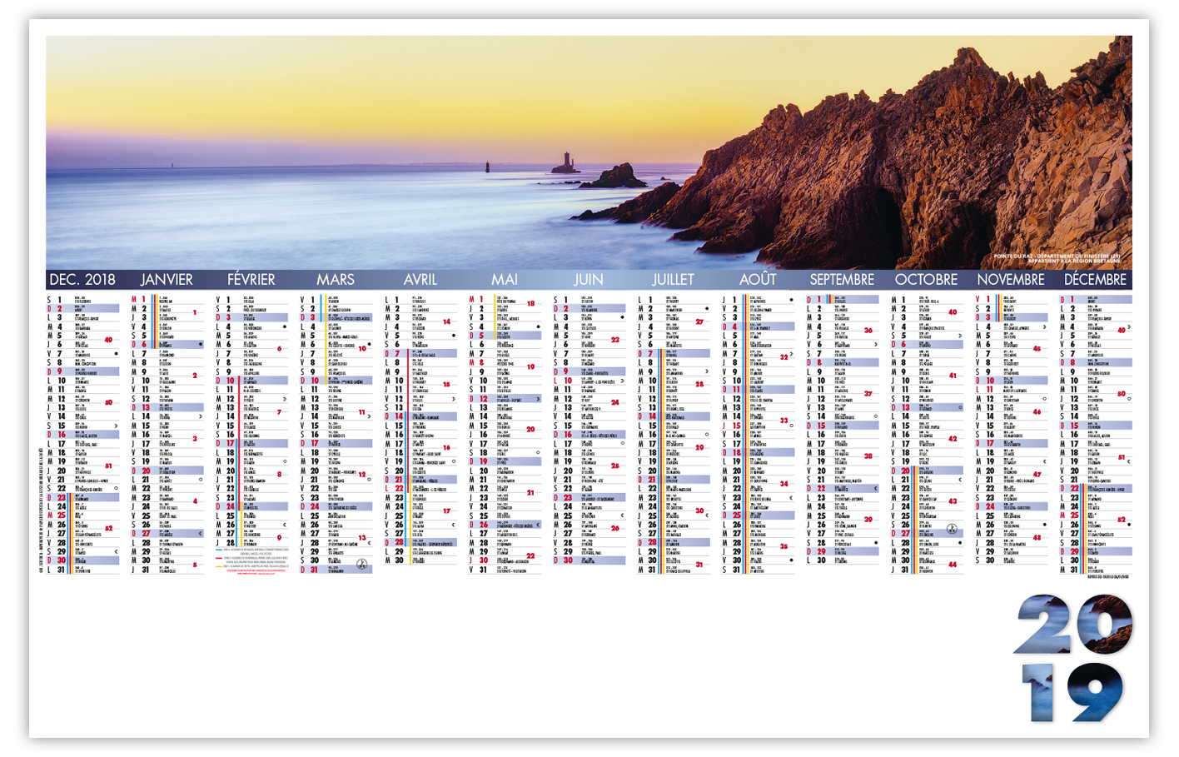Screen dimensions: 1179x757
Task: Click the JUILLET month header
Action: (x=673, y=280)
